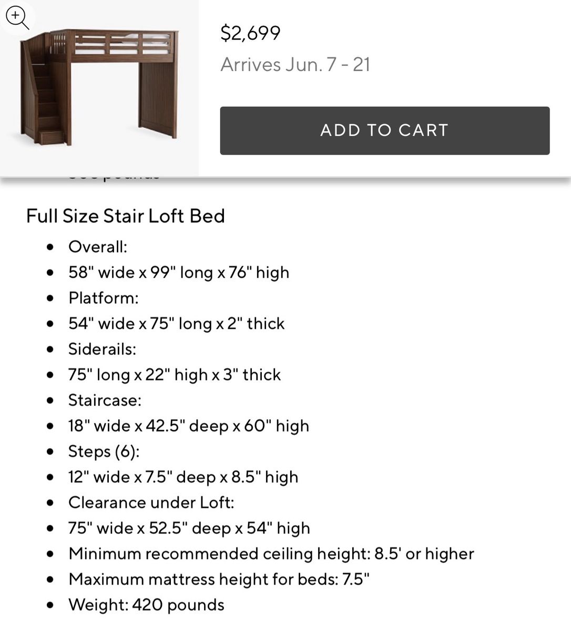Click the Arrives Jun. 7 - 21 text
The height and width of the screenshot is (631, 571).
coord(295,65)
